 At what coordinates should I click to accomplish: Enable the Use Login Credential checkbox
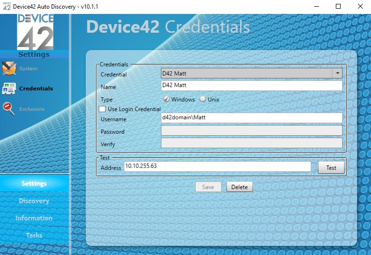102,109
